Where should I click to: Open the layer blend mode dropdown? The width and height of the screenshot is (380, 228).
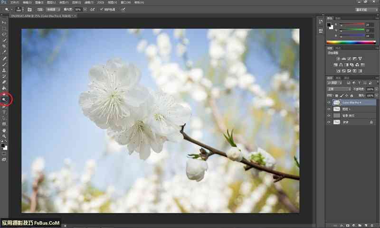coord(338,89)
